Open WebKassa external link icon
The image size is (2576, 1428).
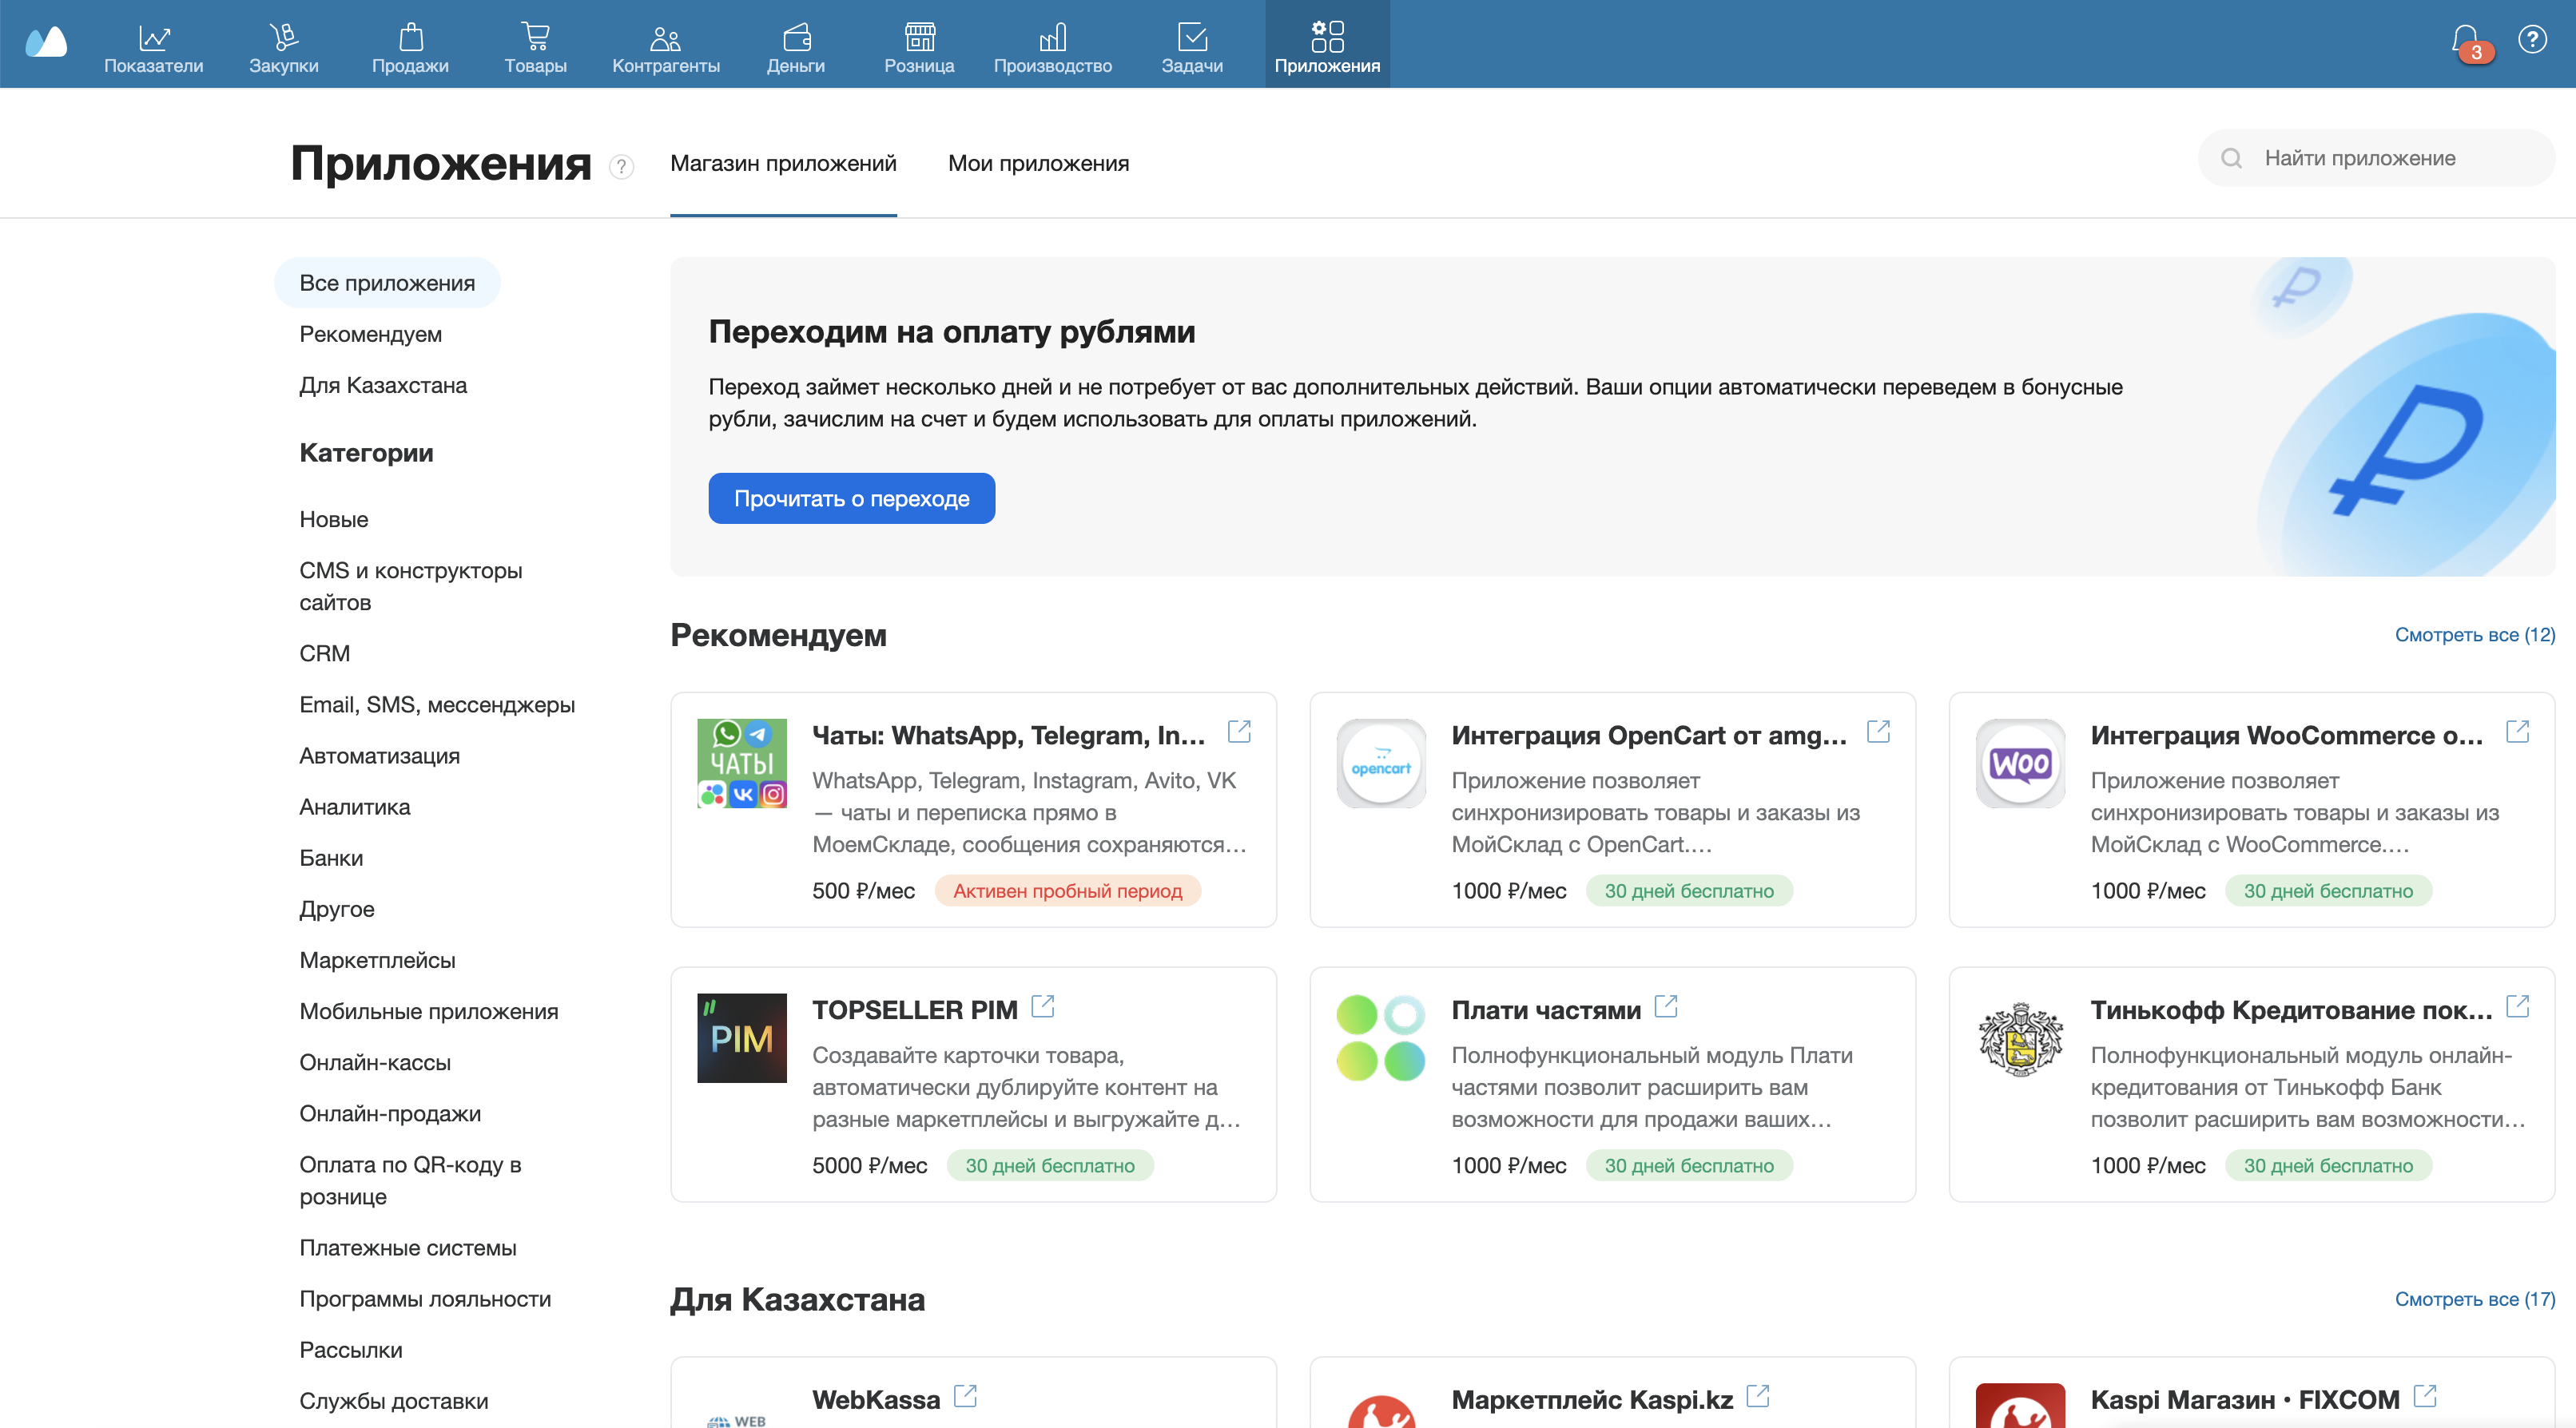point(965,1396)
